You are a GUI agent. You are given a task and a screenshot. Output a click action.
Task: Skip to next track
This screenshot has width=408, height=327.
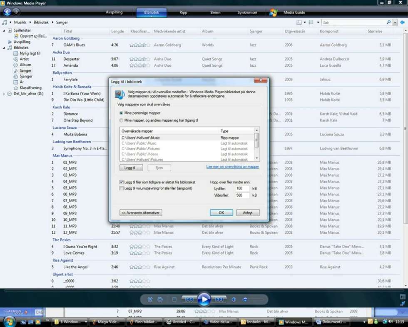click(219, 300)
